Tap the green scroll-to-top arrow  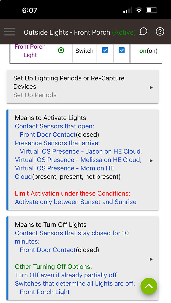(149, 286)
